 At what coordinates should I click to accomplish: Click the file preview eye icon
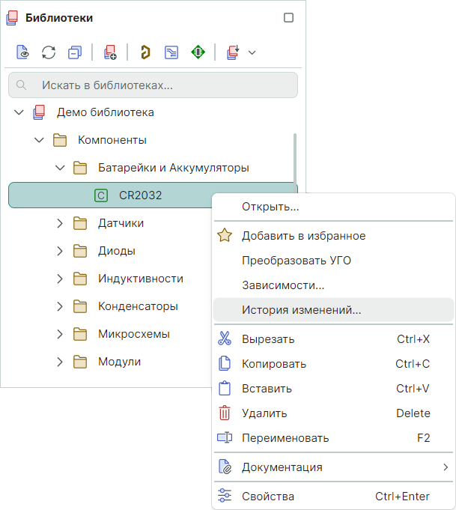[23, 52]
